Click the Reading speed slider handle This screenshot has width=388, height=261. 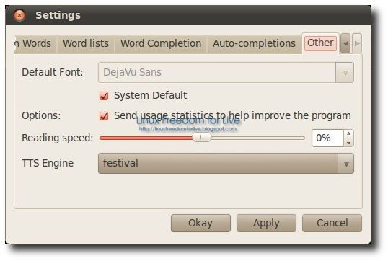coord(202,137)
